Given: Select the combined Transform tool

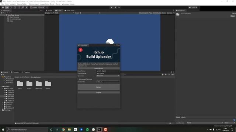Looking at the screenshot, I should (22, 7).
